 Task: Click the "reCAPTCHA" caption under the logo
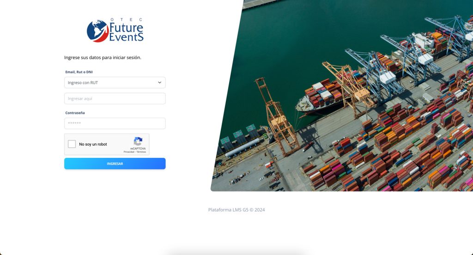point(138,148)
